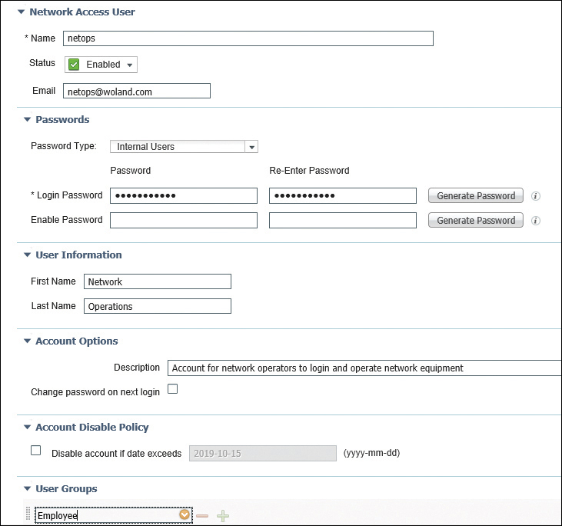Image resolution: width=562 pixels, height=526 pixels.
Task: Collapse the Account Disable Policy section
Action: 27,428
